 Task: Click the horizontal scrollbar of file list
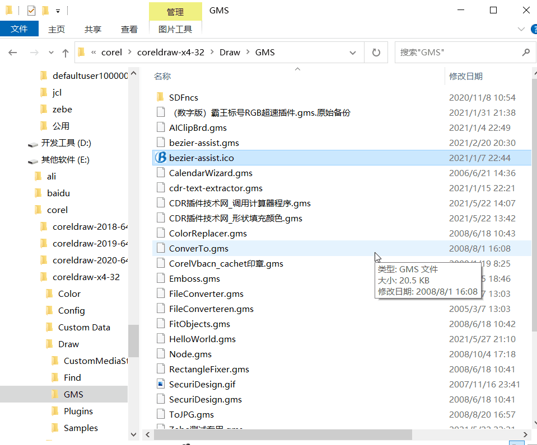(x=280, y=434)
